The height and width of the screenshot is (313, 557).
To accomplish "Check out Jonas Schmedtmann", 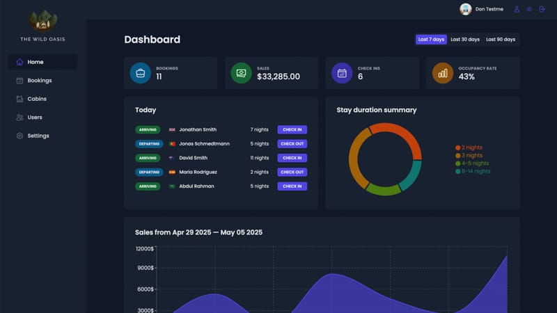I will point(292,144).
